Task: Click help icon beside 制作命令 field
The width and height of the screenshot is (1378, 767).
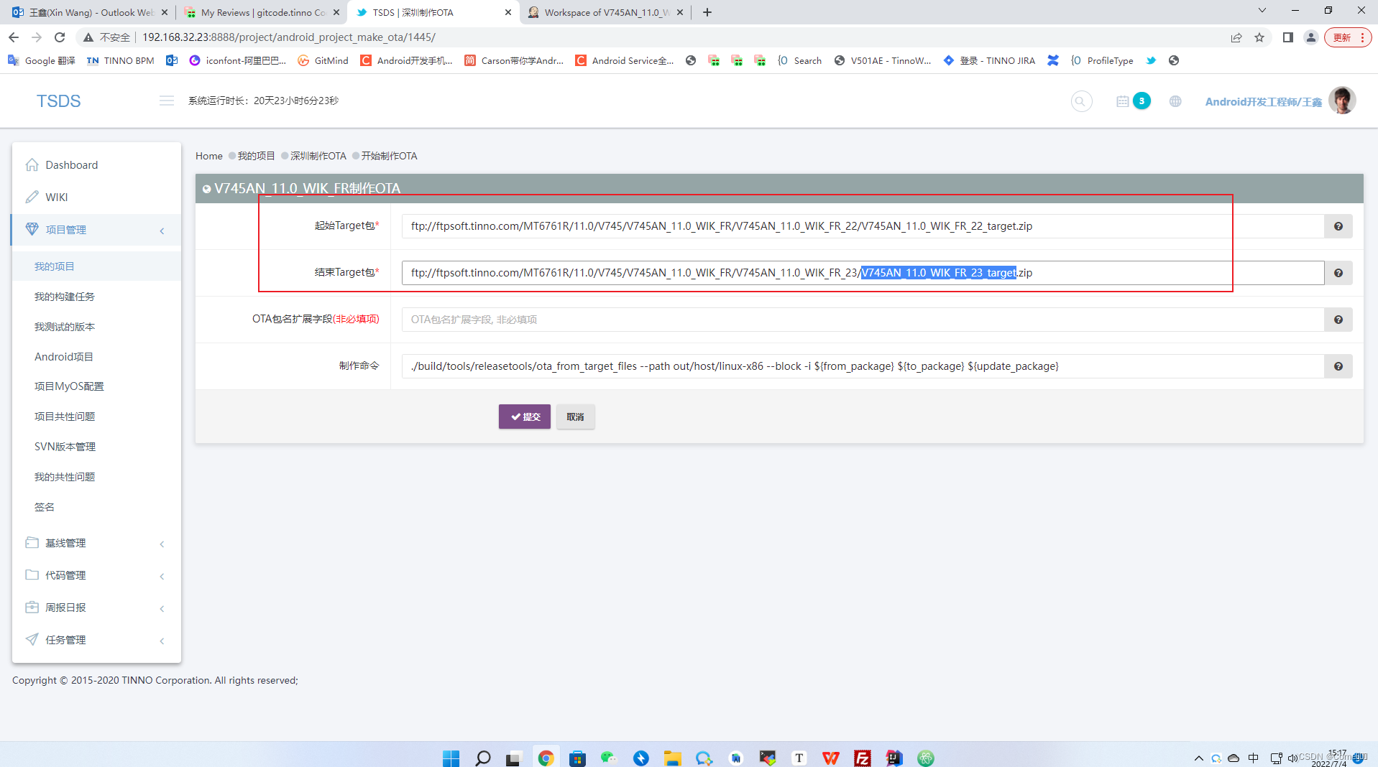Action: (x=1338, y=366)
